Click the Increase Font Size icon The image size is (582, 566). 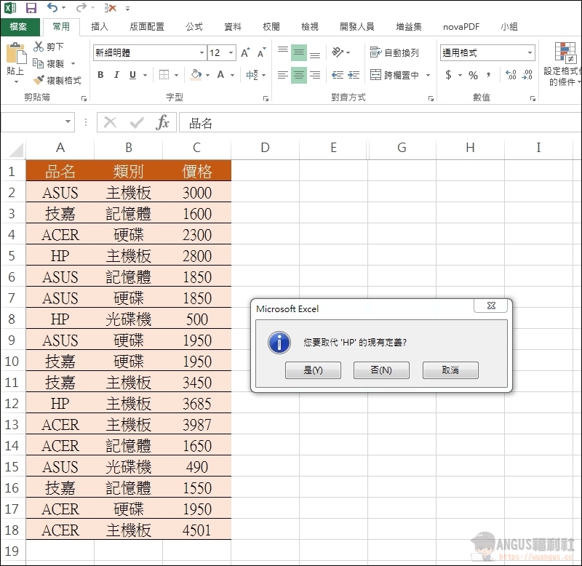(x=245, y=53)
